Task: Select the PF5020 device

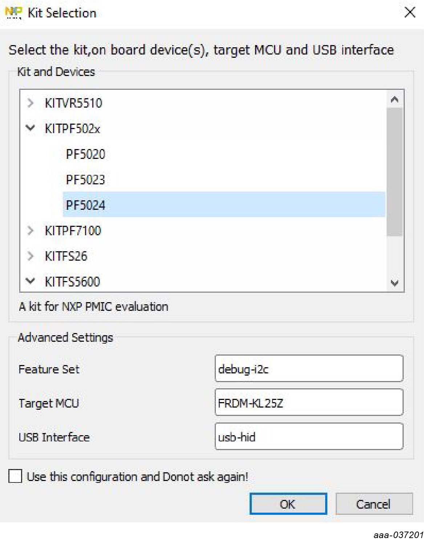Action: (x=85, y=154)
